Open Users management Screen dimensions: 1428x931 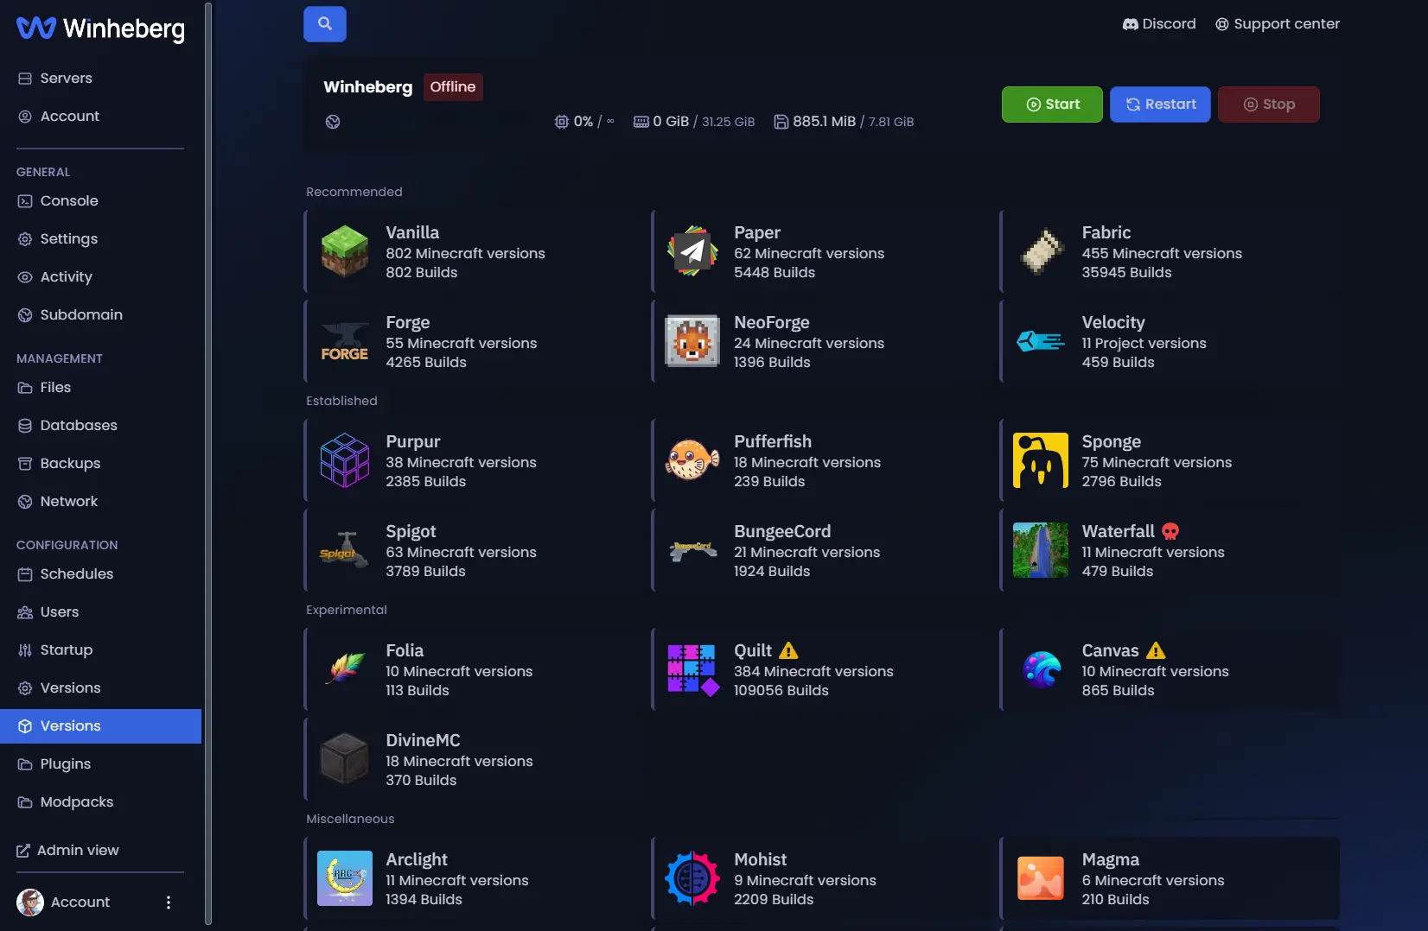click(x=101, y=612)
